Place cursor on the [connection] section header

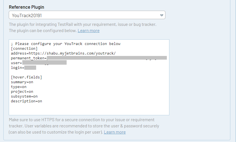(x=24, y=48)
